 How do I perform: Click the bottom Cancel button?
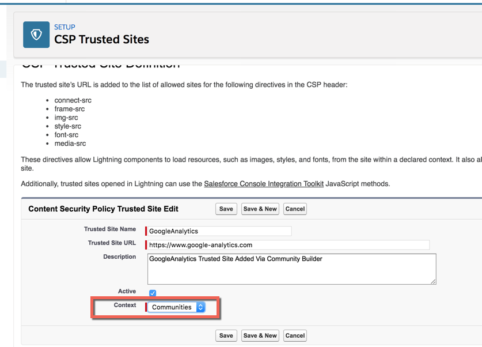click(295, 335)
